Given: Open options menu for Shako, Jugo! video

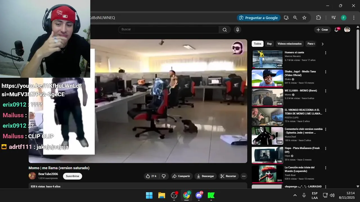Looking at the screenshot, I should (326, 72).
